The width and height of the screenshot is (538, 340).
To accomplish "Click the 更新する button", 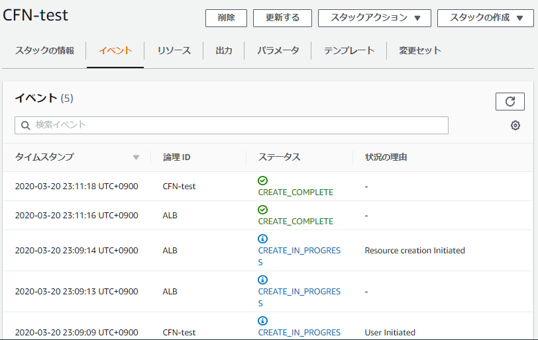I will (282, 18).
